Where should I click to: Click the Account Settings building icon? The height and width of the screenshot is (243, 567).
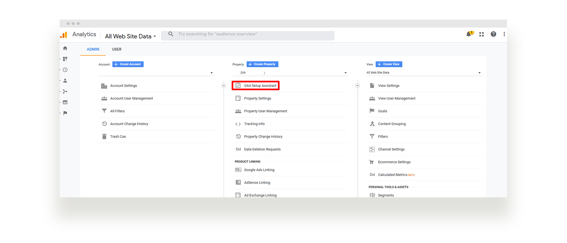coord(104,86)
